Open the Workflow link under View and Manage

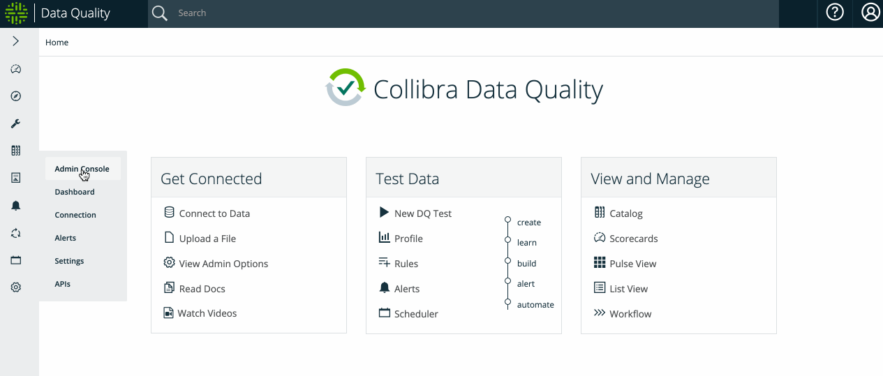coord(630,314)
